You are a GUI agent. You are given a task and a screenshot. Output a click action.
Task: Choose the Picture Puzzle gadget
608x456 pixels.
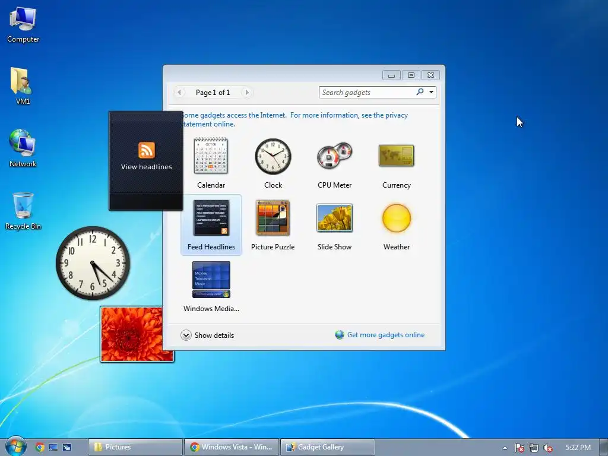point(273,218)
